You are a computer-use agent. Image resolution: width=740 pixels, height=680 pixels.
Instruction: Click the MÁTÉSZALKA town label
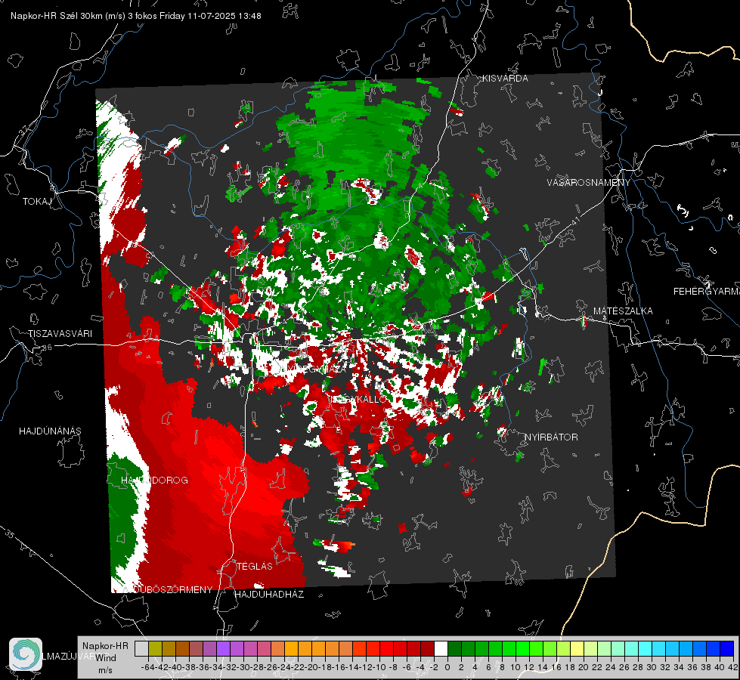coord(623,311)
